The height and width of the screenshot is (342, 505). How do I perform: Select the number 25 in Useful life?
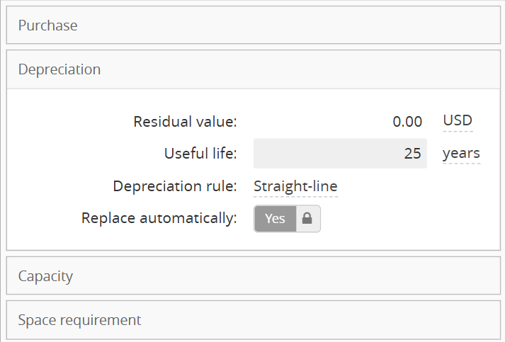point(413,154)
